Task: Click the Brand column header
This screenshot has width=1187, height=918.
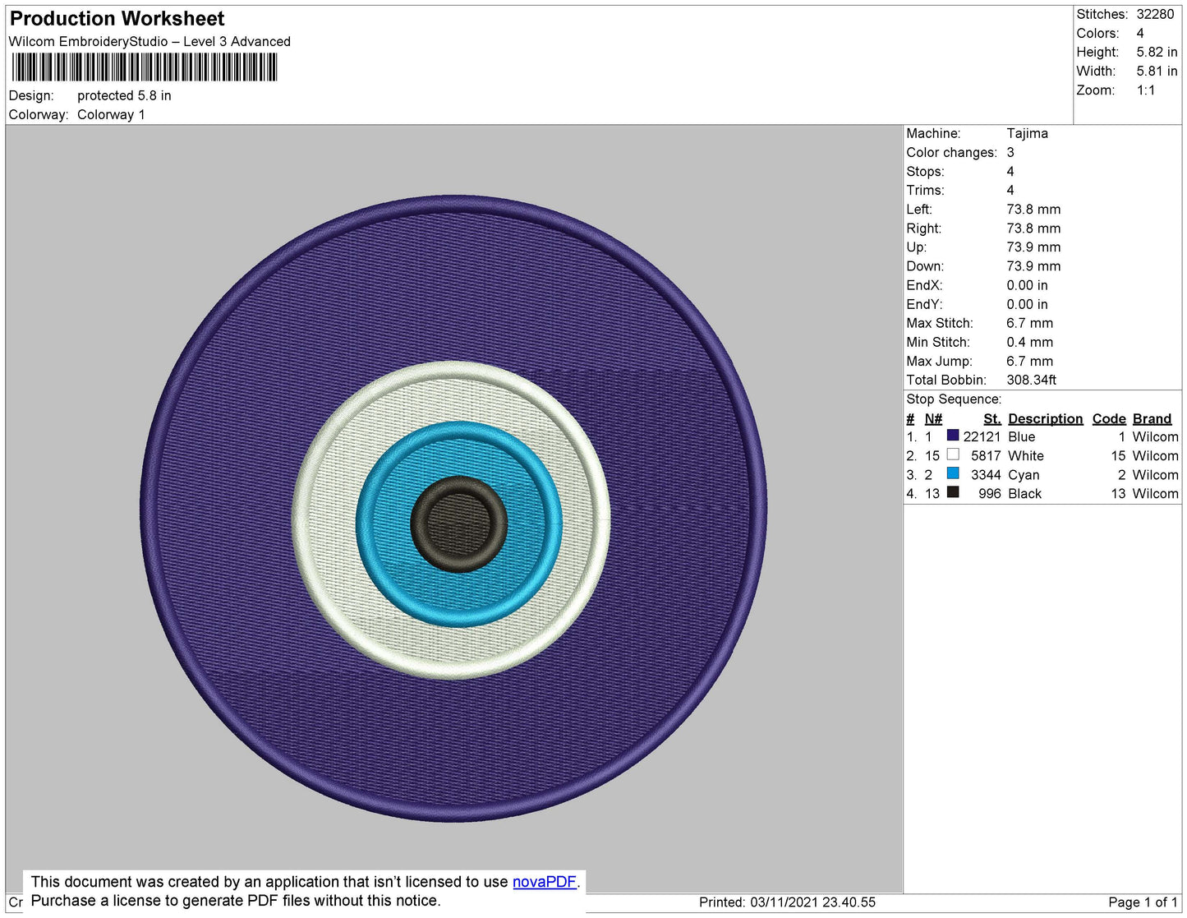Action: pyautogui.click(x=1152, y=418)
